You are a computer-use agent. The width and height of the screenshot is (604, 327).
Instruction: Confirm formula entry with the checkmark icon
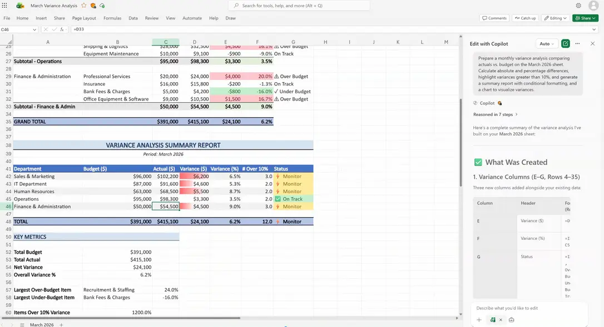(55, 29)
